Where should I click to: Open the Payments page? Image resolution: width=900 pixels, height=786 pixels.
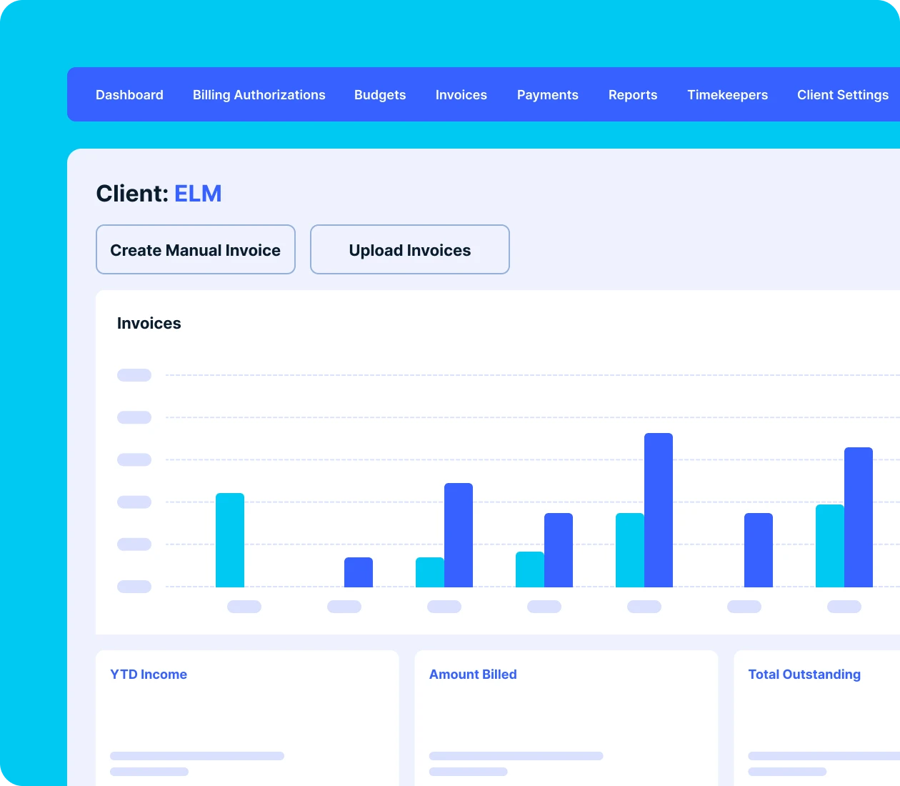pos(548,95)
